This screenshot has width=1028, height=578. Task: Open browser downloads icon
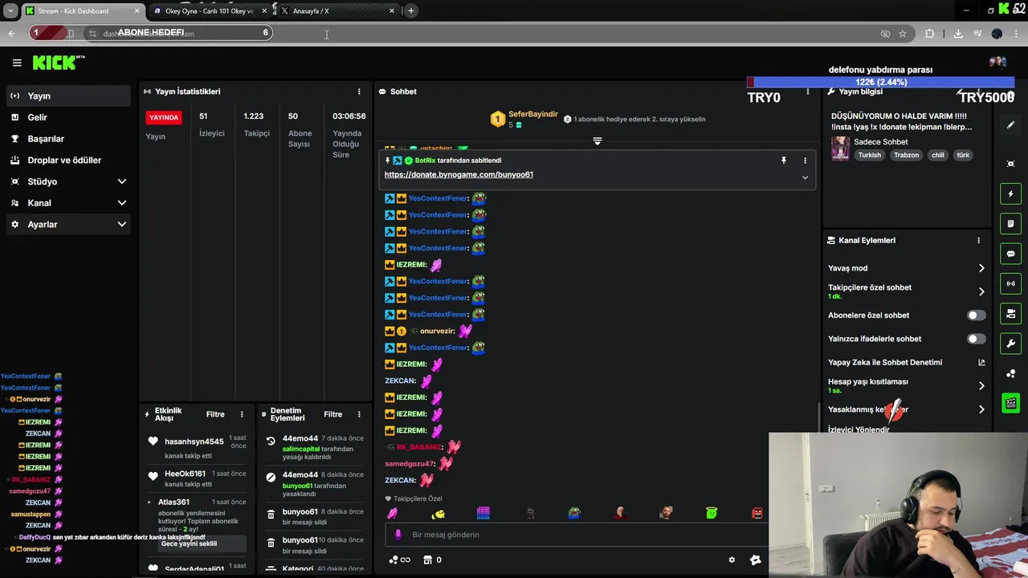coord(958,34)
